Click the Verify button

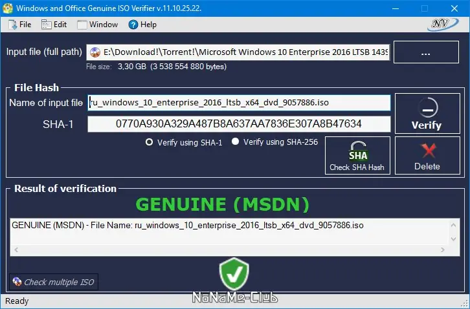tap(427, 114)
